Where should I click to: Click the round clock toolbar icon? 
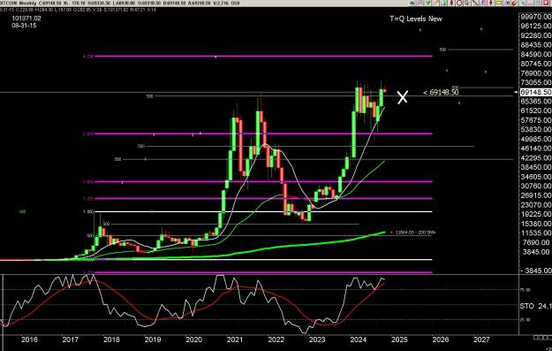click(x=459, y=3)
